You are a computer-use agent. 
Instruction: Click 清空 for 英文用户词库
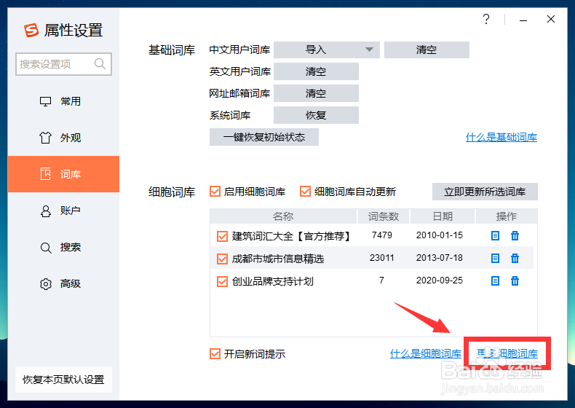[316, 71]
